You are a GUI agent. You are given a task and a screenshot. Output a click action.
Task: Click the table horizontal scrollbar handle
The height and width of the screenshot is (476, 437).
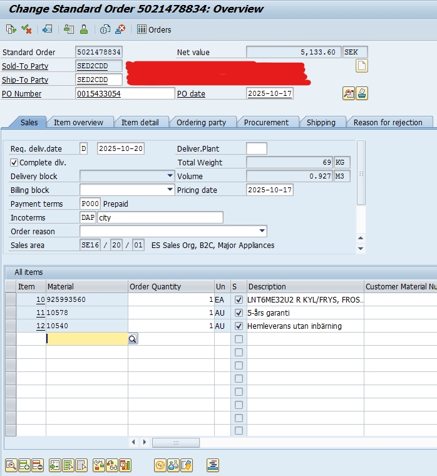coord(176,443)
